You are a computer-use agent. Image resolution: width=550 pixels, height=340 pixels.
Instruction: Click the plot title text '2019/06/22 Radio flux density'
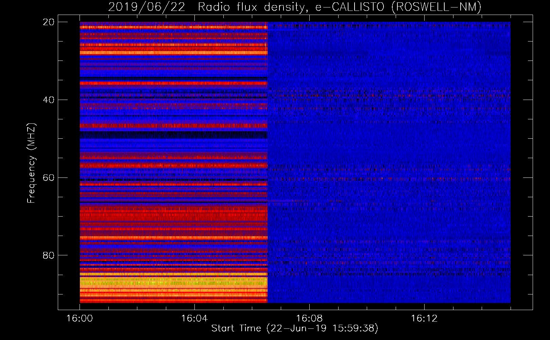tap(208, 7)
